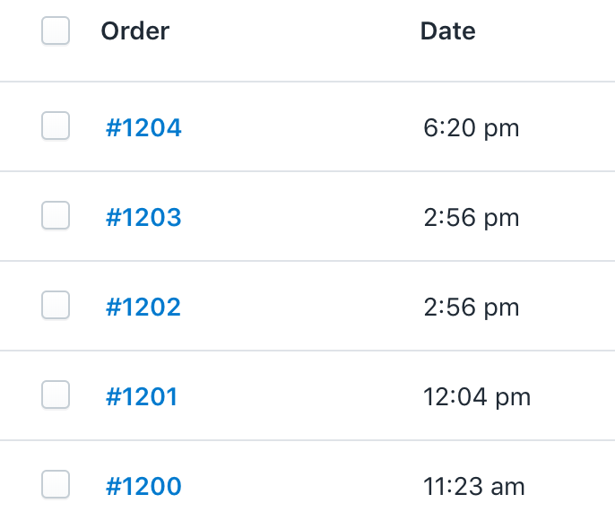Go to order #1201
Screen dimensions: 615x529
pos(142,396)
